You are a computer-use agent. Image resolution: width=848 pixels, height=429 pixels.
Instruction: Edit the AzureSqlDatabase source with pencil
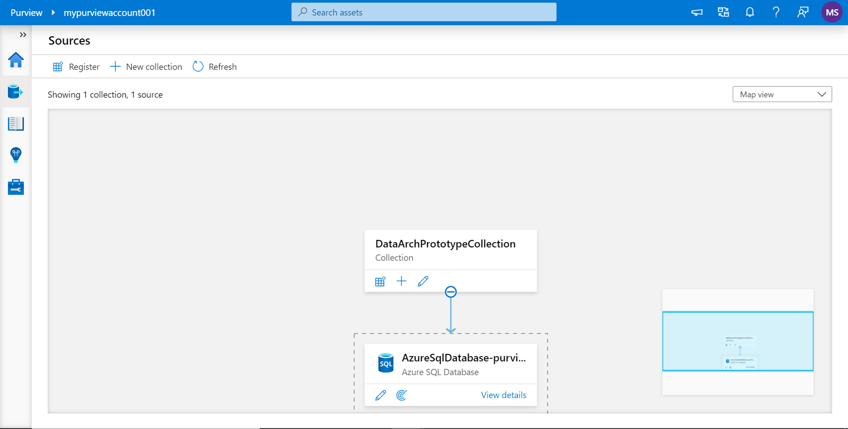[380, 395]
